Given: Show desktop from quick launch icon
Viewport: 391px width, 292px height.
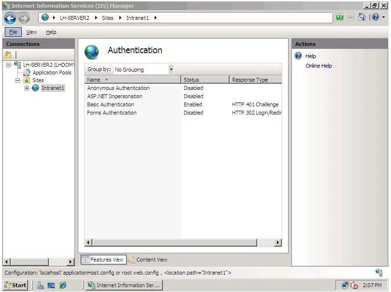Looking at the screenshot, I should pyautogui.click(x=51, y=285).
